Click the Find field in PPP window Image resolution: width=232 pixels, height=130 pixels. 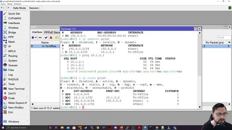click(x=224, y=38)
